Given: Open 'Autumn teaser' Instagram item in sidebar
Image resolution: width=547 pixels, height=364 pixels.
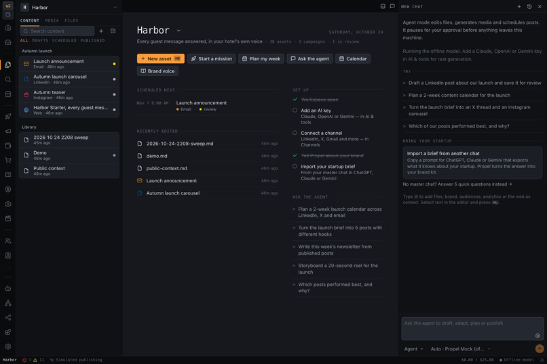Looking at the screenshot, I should pyautogui.click(x=69, y=94).
